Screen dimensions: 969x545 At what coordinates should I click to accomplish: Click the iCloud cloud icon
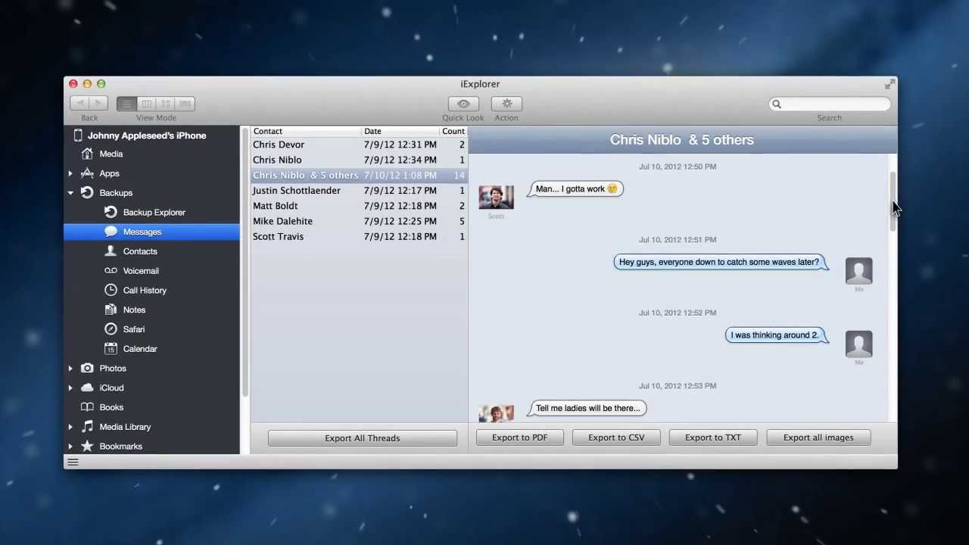[x=87, y=388]
